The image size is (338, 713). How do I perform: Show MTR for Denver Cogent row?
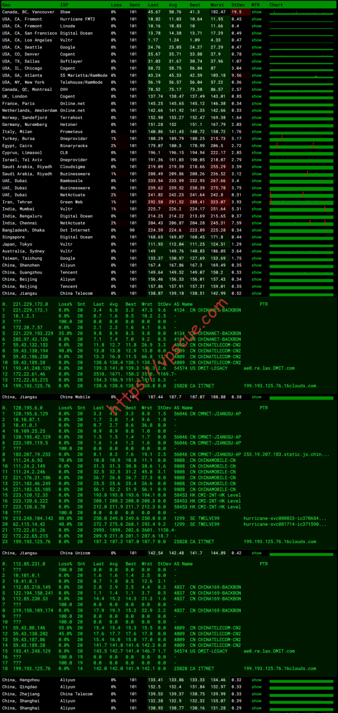[x=256, y=54]
